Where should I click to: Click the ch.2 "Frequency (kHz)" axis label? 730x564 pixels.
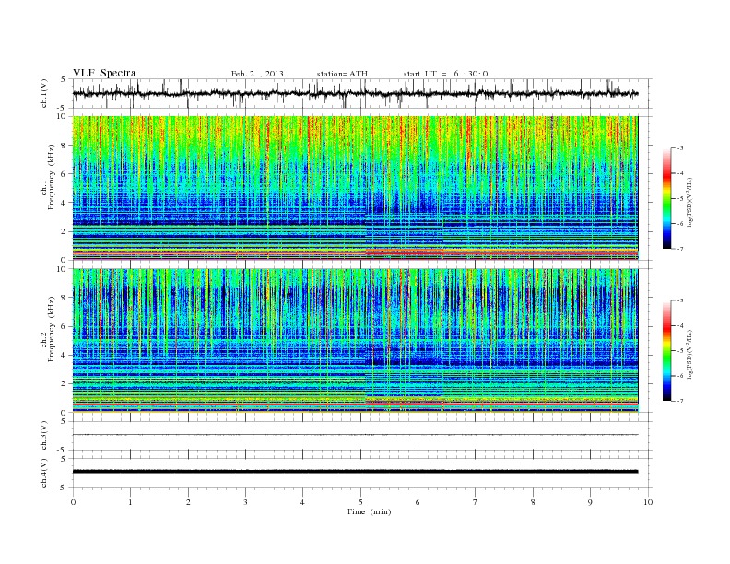pyautogui.click(x=51, y=328)
